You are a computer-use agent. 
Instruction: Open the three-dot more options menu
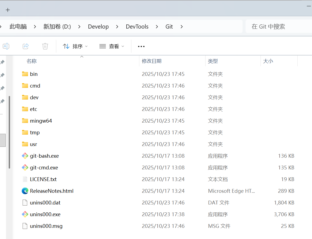[x=141, y=46]
